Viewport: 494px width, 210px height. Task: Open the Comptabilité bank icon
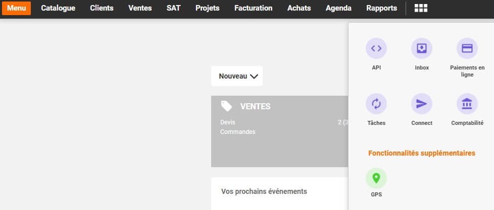point(467,104)
